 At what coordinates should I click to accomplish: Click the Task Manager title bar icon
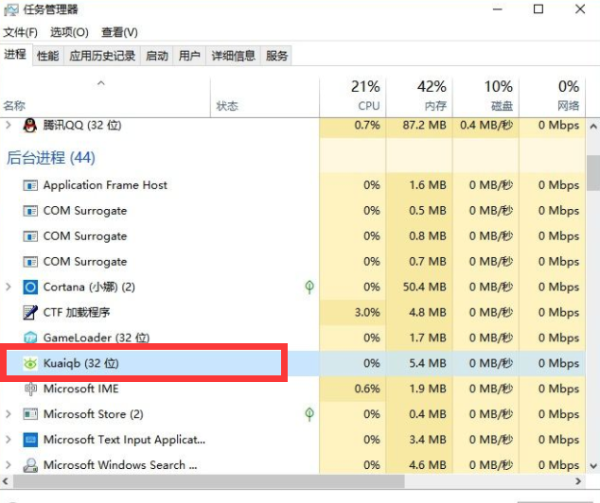[10, 9]
